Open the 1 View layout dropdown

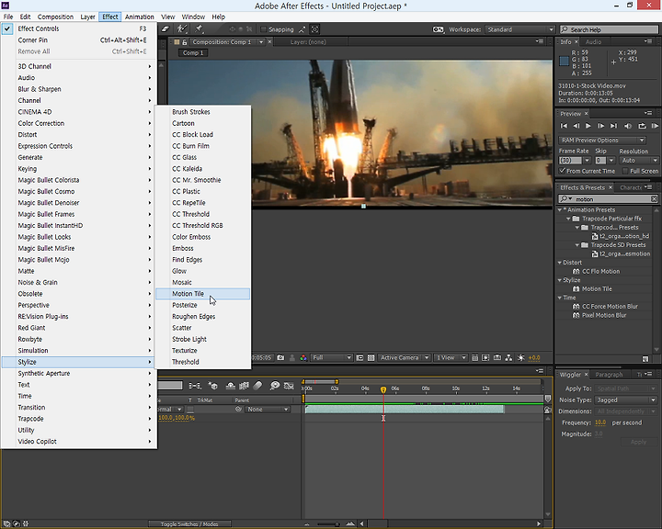point(451,358)
